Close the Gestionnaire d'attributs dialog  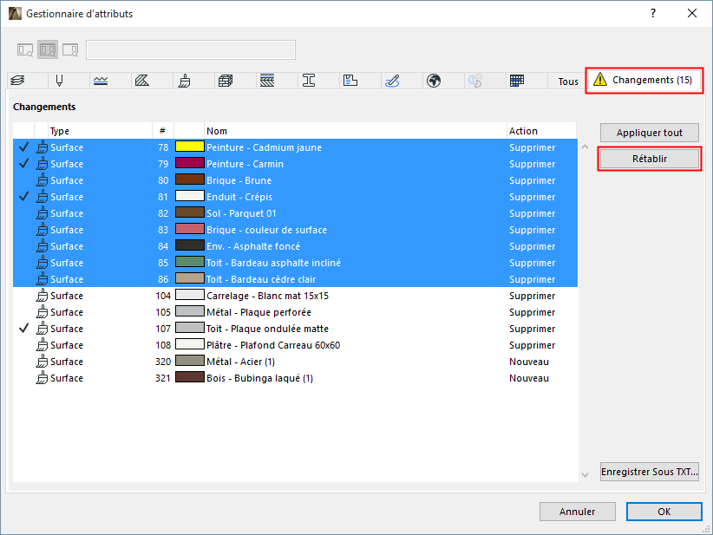(692, 13)
